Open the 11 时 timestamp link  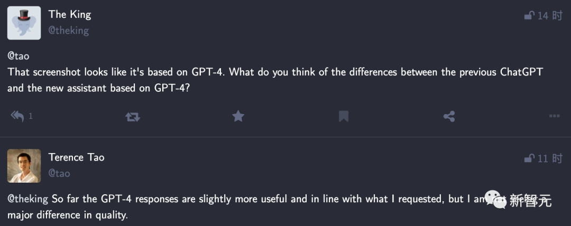550,158
